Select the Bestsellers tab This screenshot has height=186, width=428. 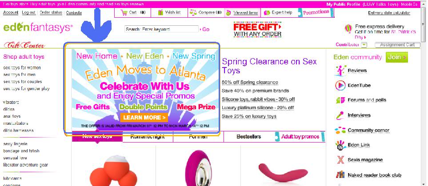[248, 137]
